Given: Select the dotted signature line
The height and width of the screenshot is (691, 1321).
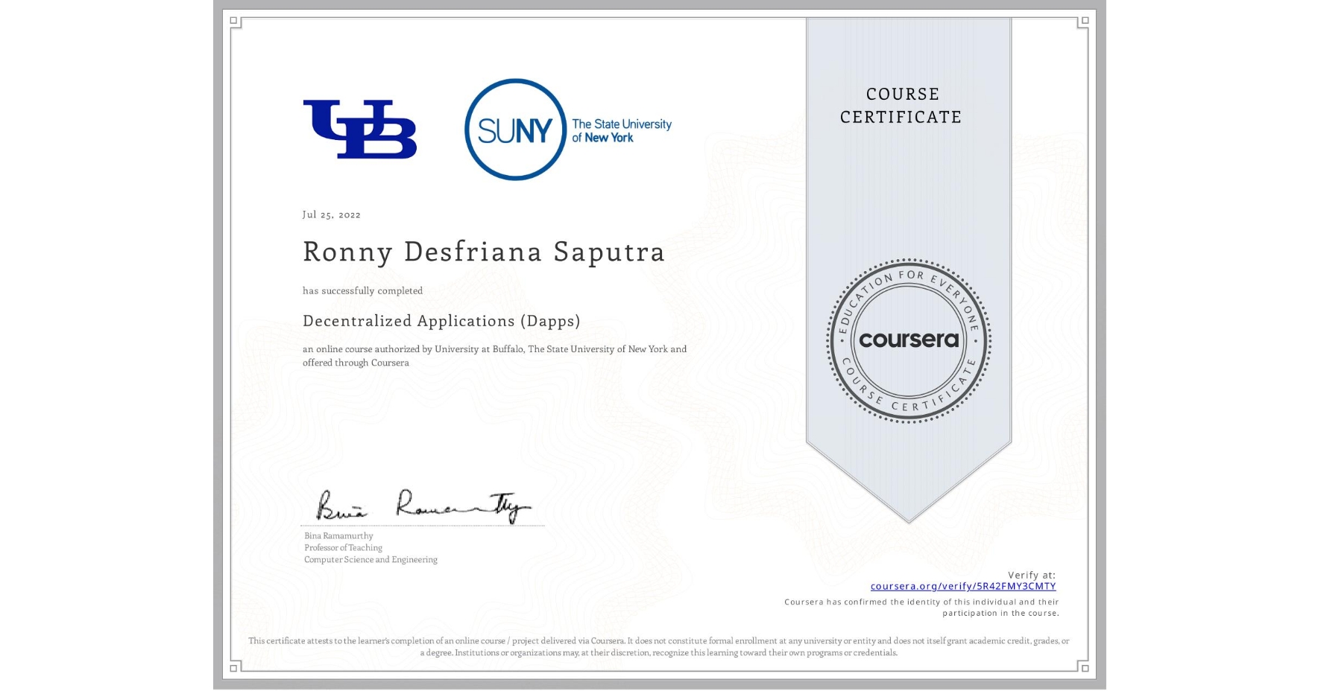Looking at the screenshot, I should pos(423,524).
